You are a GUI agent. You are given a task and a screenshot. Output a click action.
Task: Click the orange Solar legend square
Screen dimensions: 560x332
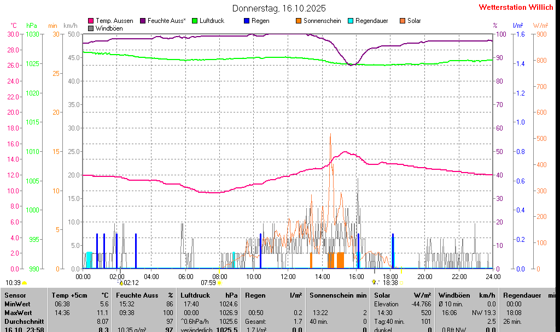tap(402, 21)
